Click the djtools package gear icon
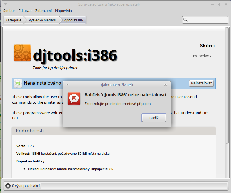This screenshot has height=193, width=231. (x=22, y=53)
